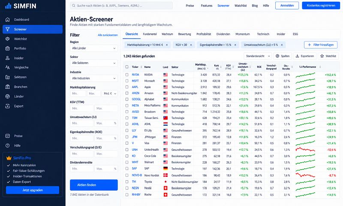This screenshot has height=206, width=343.
Task: Click the stock search input field
Action: (121, 6)
